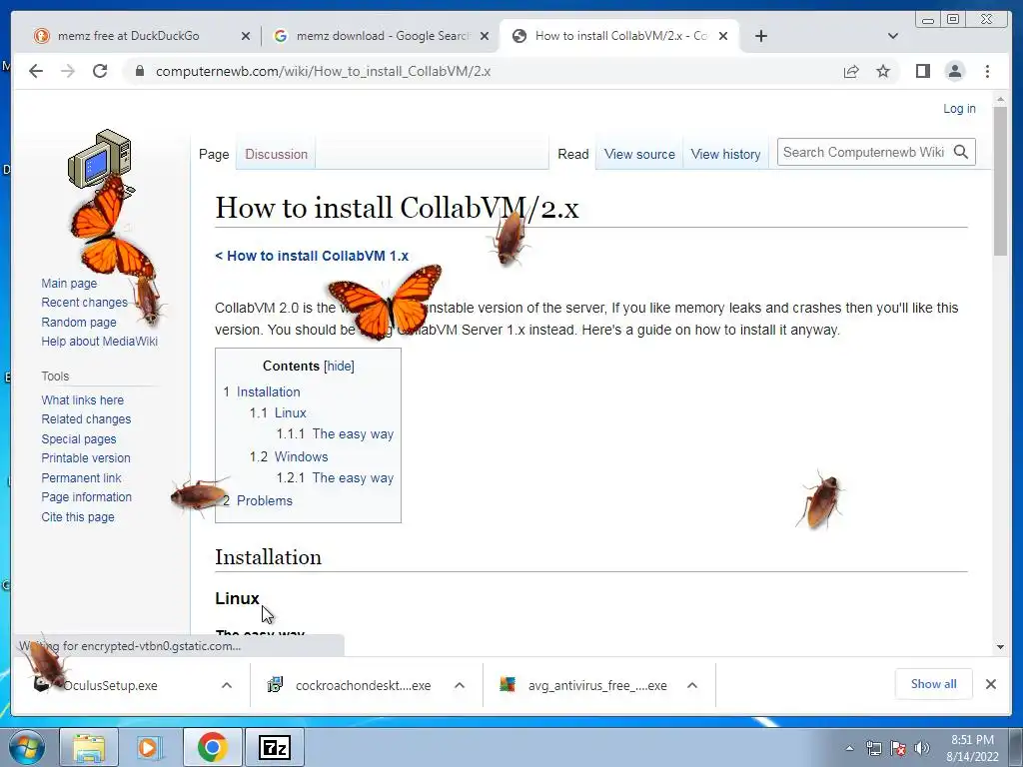Open Printable version link
The height and width of the screenshot is (767, 1023).
point(86,457)
